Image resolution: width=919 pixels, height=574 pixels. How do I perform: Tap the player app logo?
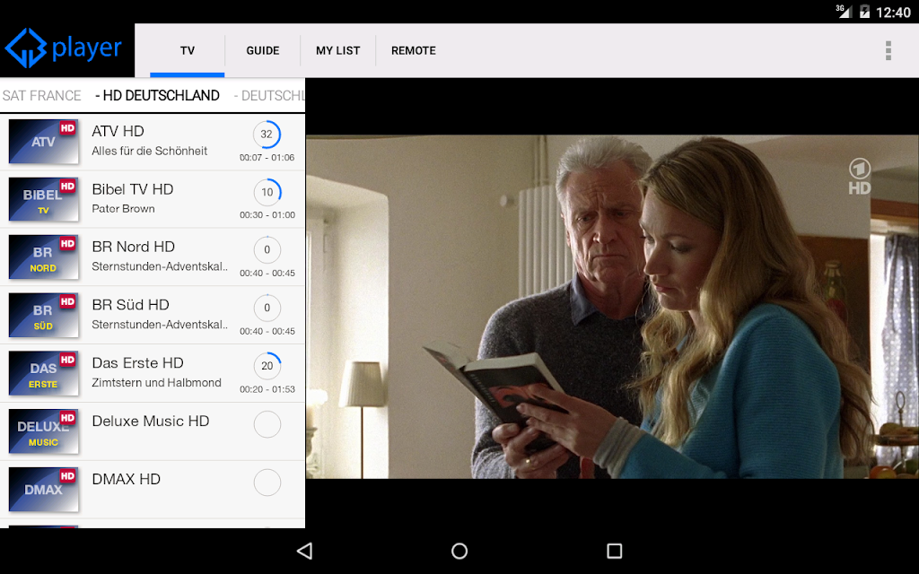[64, 48]
